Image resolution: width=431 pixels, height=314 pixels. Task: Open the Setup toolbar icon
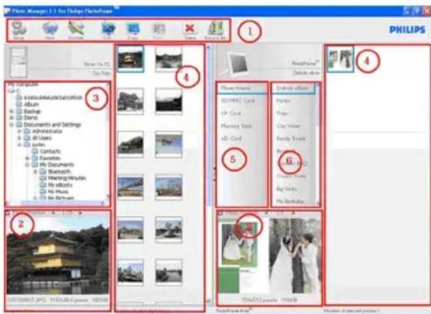[x=19, y=30]
